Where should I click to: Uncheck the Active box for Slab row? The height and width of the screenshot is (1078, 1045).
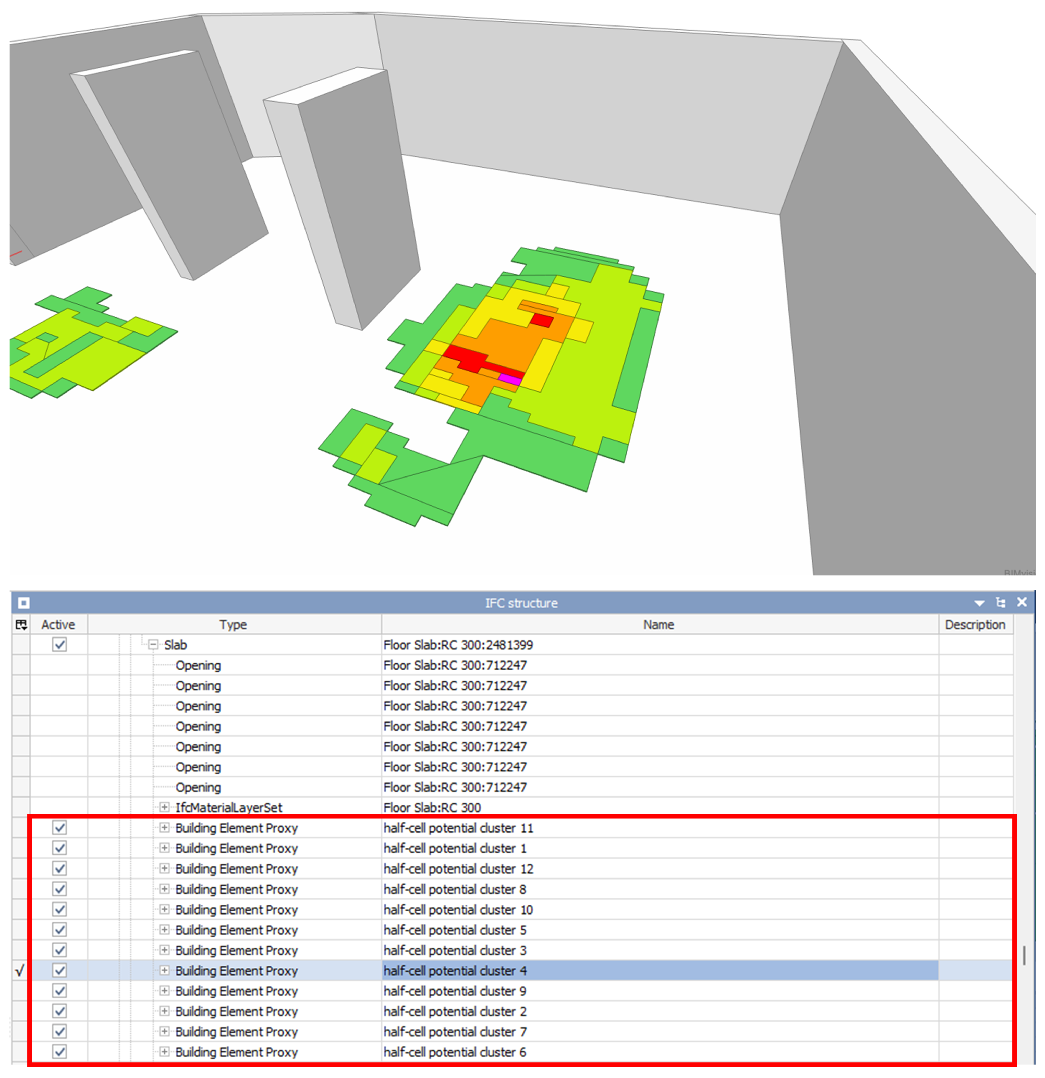(59, 645)
